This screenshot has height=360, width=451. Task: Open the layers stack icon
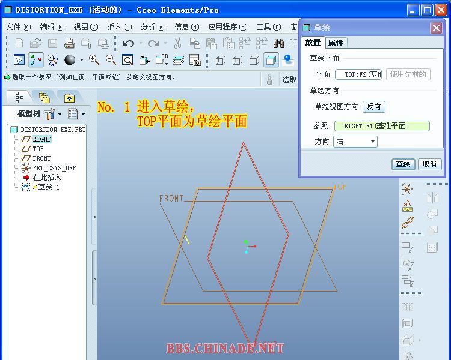(179, 59)
